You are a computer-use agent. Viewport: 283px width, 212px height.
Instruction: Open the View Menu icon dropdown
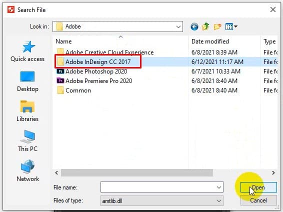click(x=231, y=27)
